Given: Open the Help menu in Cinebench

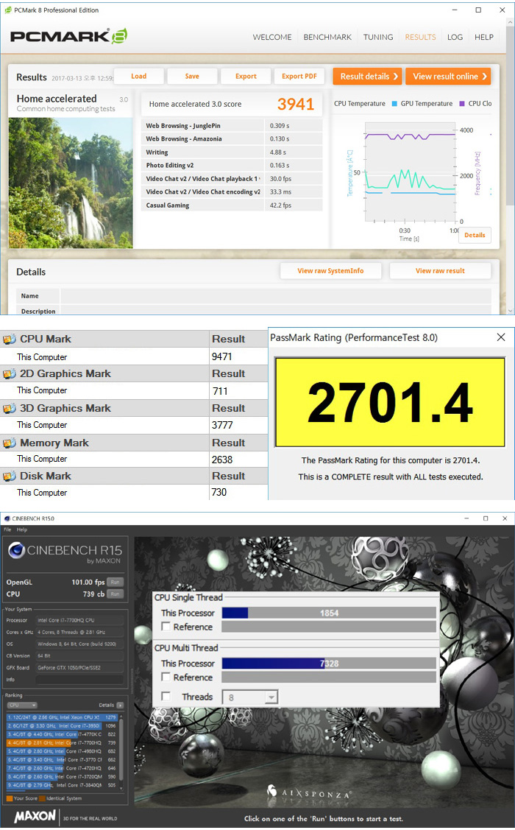Looking at the screenshot, I should (21, 530).
